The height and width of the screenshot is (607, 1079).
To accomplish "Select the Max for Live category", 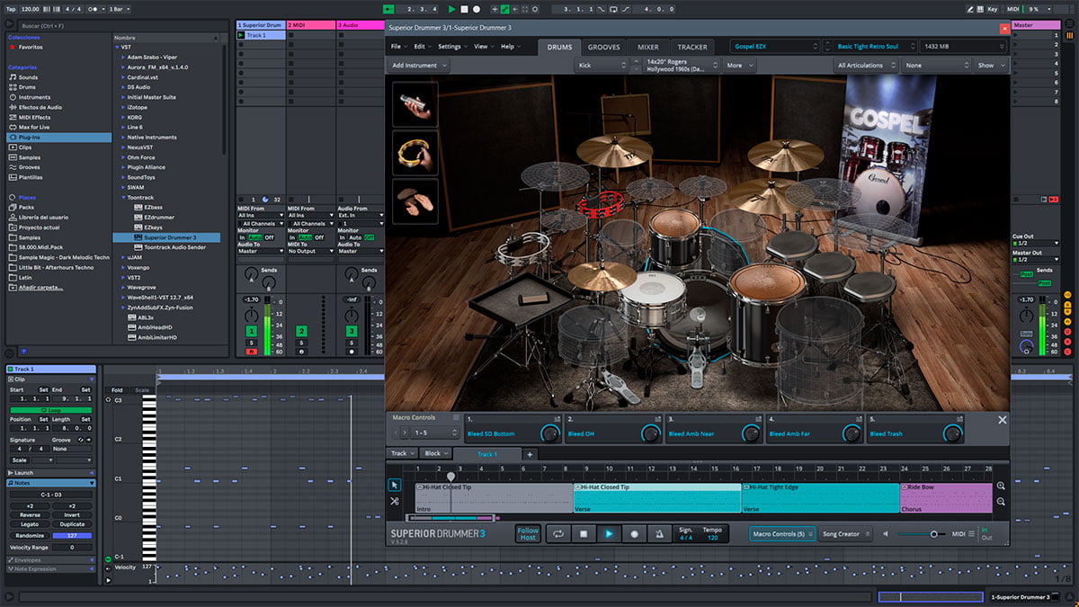I will tap(33, 128).
